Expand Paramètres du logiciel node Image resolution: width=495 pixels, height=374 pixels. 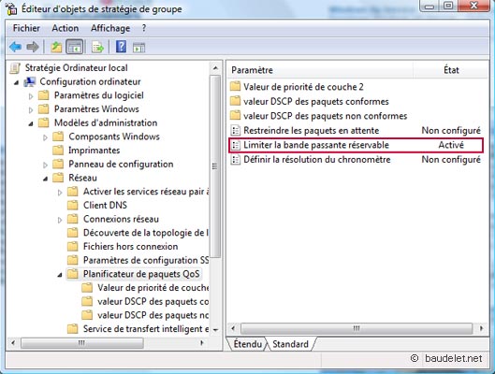31,96
